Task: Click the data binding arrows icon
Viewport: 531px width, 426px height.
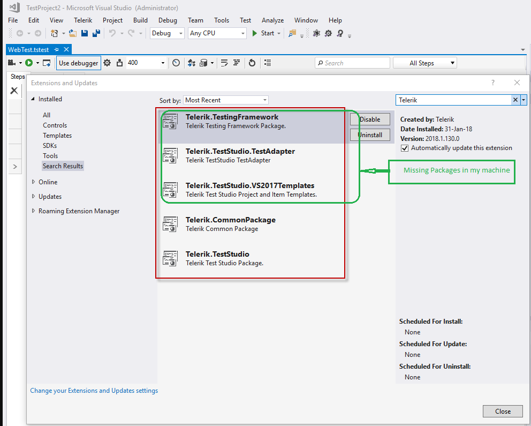Action: [x=191, y=63]
